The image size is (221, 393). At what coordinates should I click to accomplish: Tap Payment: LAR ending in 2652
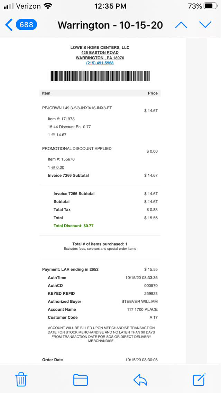click(x=70, y=269)
